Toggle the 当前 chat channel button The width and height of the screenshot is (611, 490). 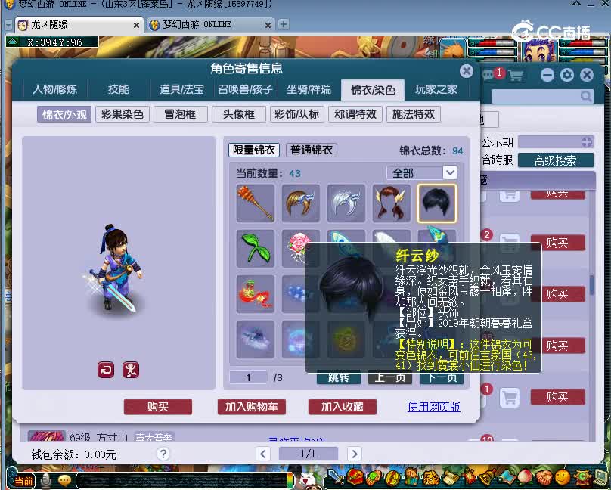(23, 481)
